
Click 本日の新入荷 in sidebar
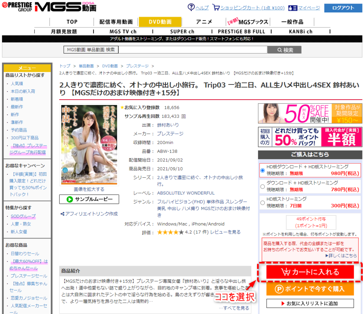coord(23,91)
